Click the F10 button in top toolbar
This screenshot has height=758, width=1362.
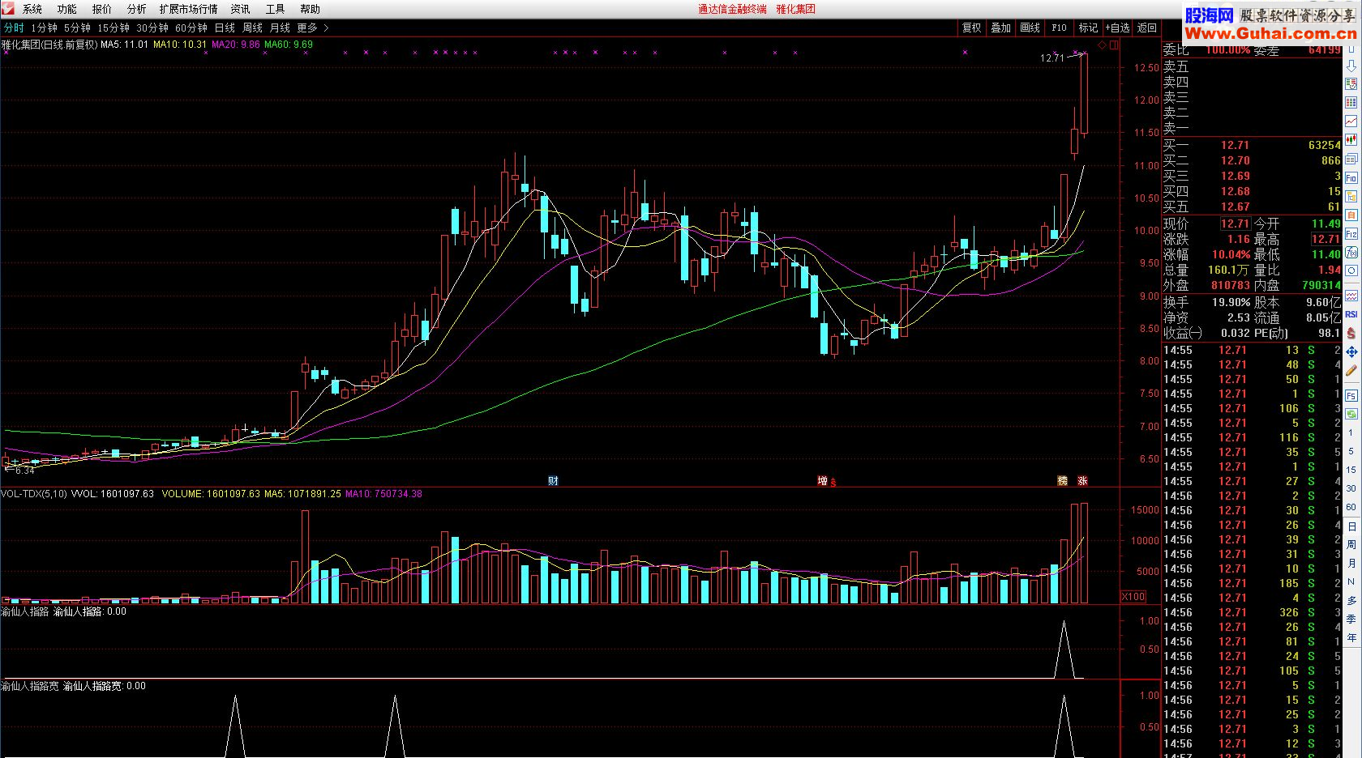tap(1060, 28)
